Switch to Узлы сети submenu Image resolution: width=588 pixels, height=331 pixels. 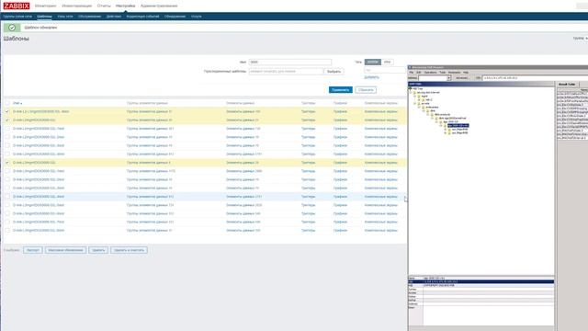(65, 17)
